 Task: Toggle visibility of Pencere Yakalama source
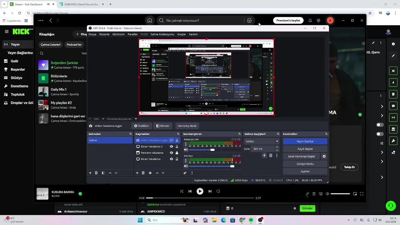171,153
